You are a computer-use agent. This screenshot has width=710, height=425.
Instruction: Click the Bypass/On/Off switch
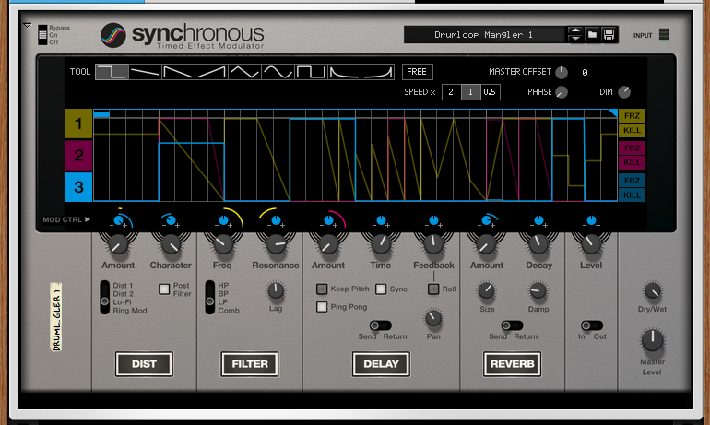(x=42, y=35)
